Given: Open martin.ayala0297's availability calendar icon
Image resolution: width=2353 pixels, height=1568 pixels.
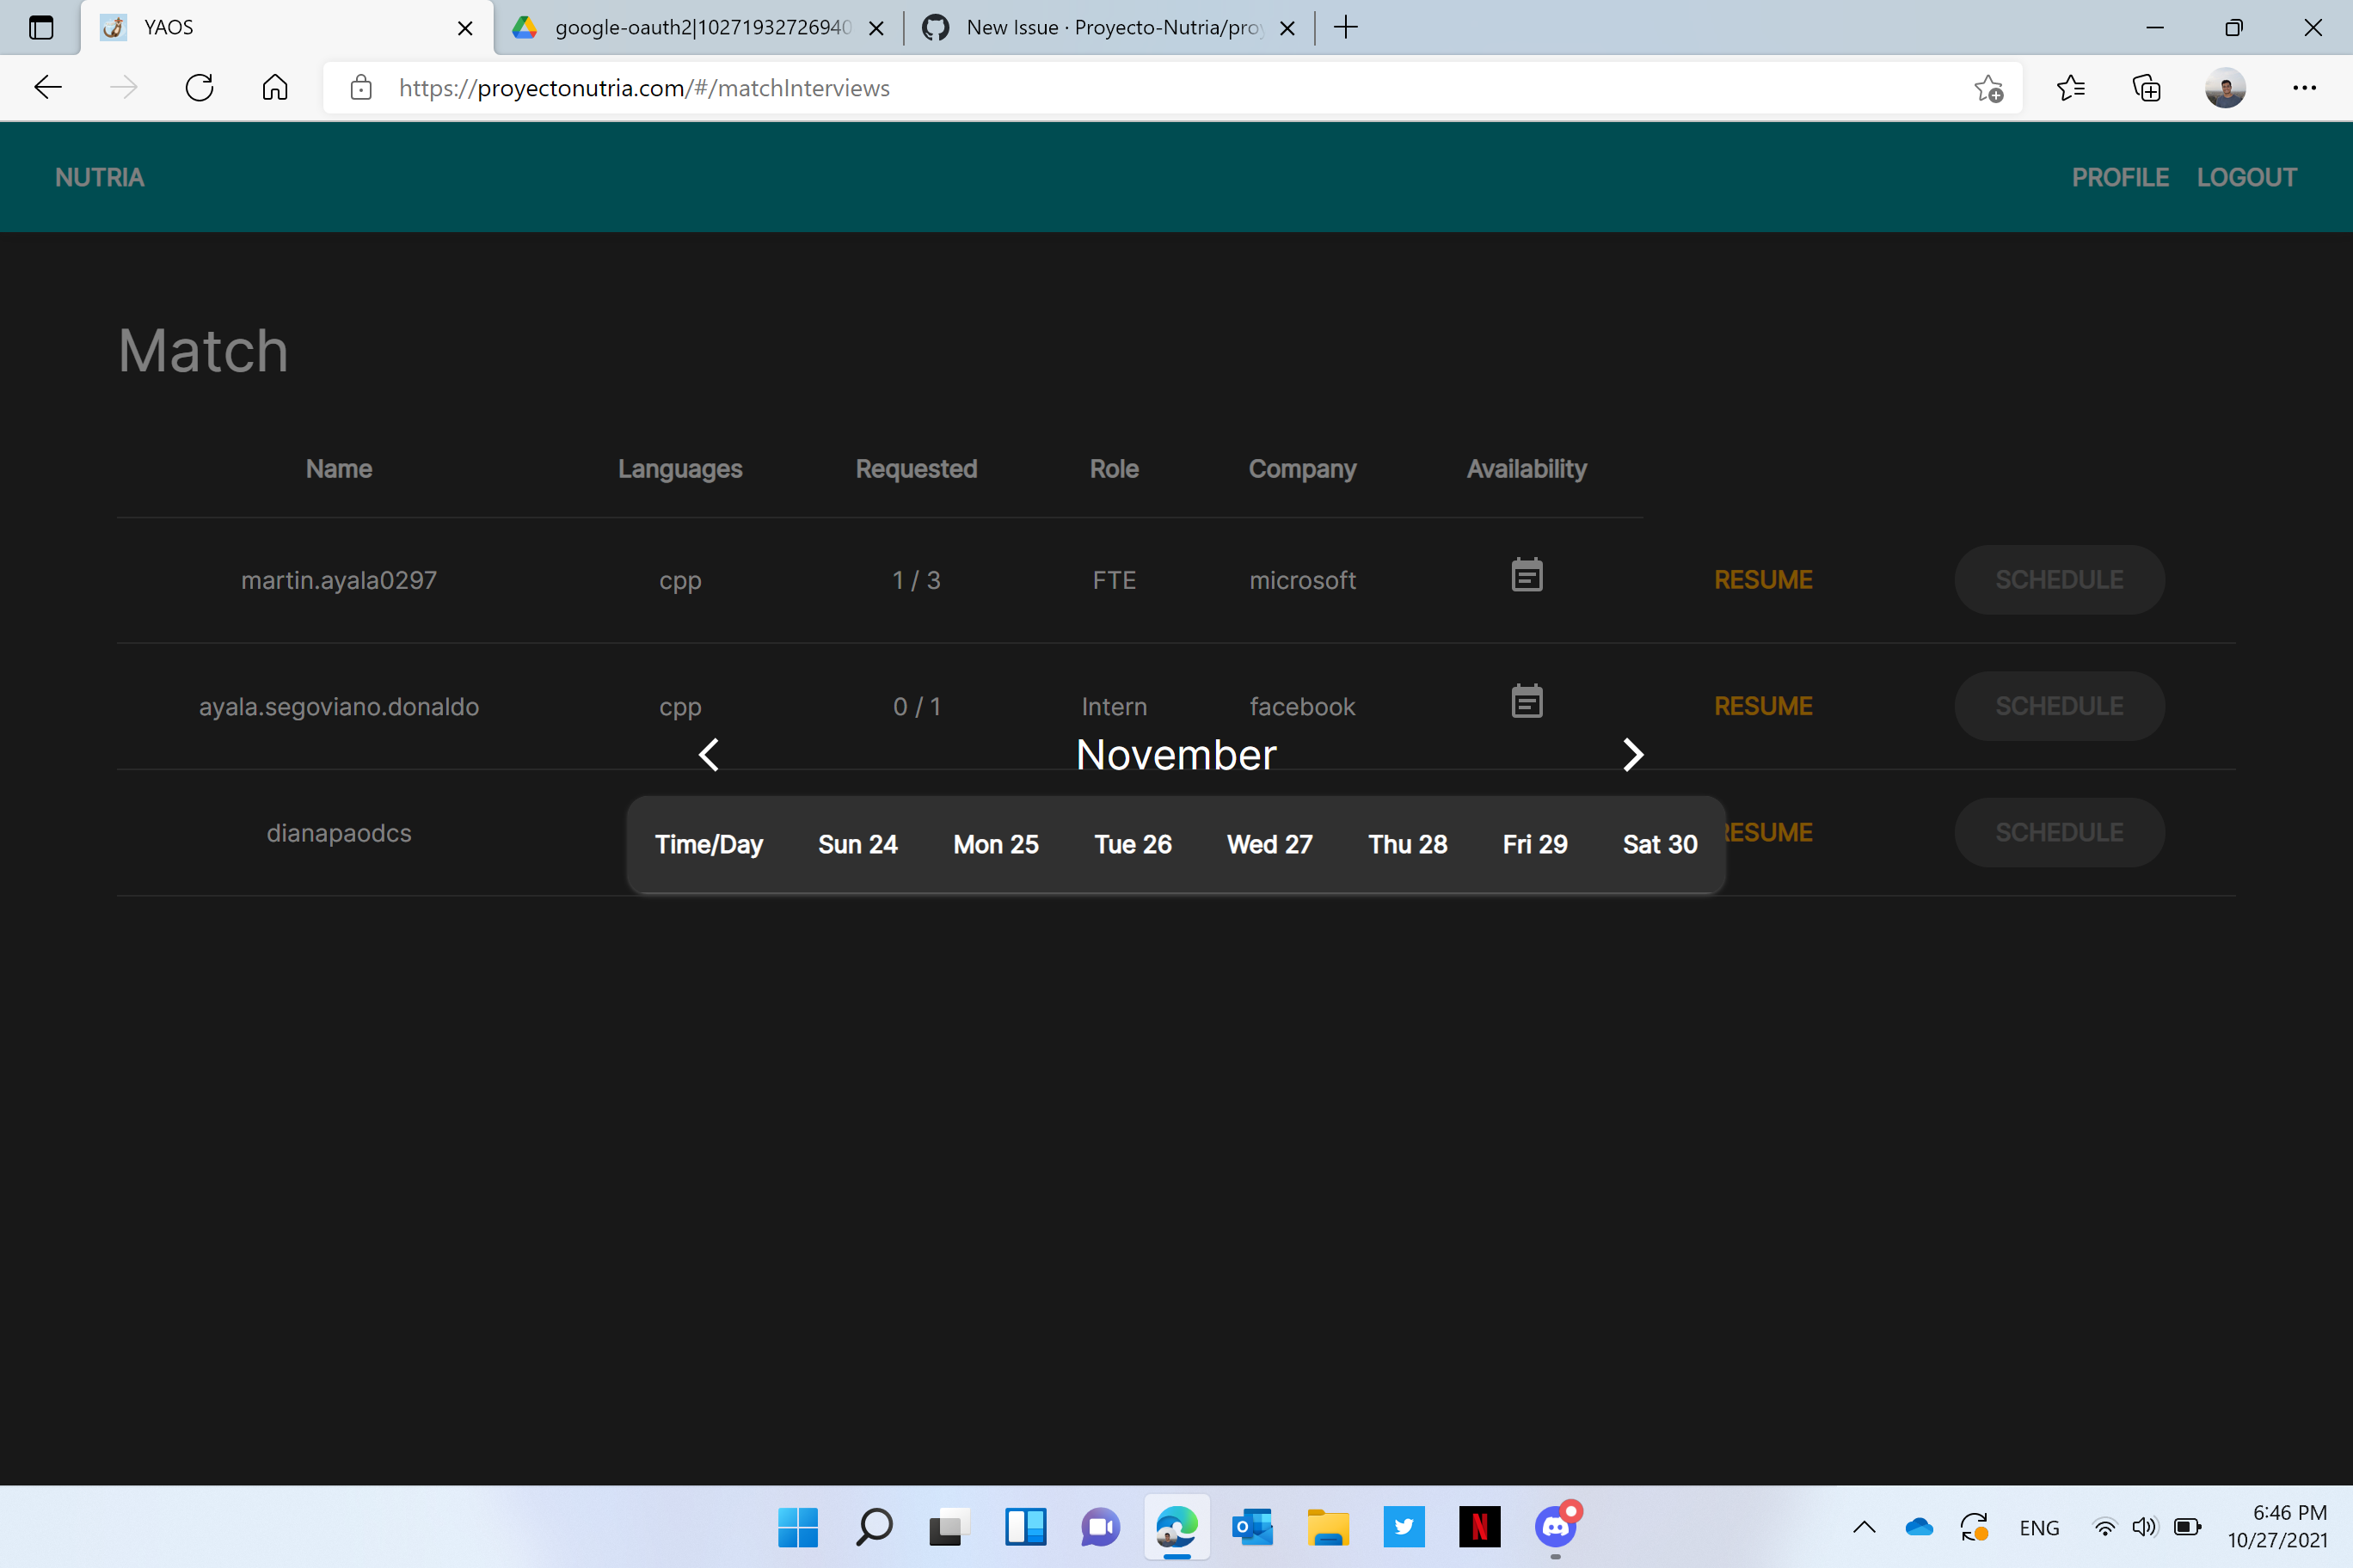Looking at the screenshot, I should coord(1526,575).
